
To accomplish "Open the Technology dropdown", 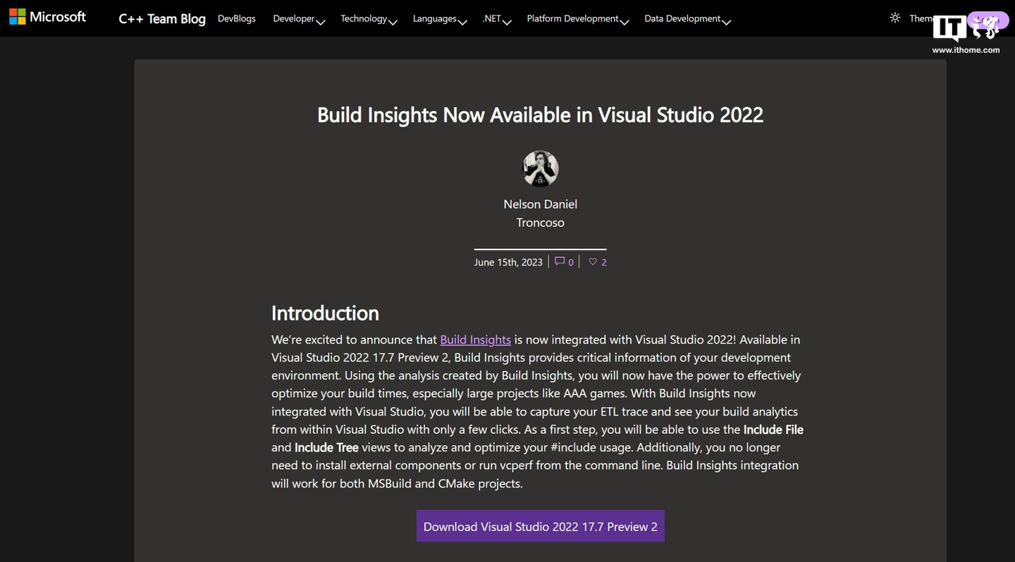I will 367,18.
